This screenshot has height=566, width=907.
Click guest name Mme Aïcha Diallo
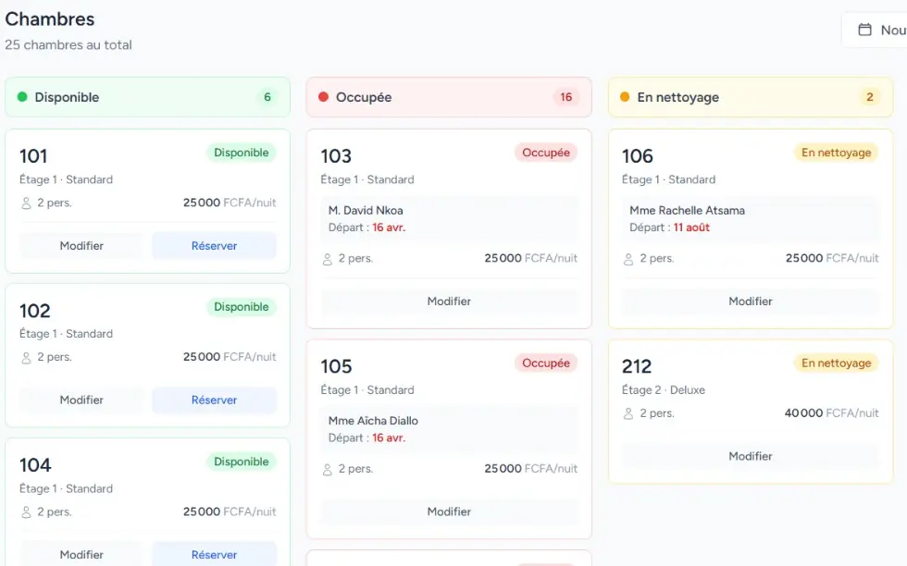click(x=373, y=421)
